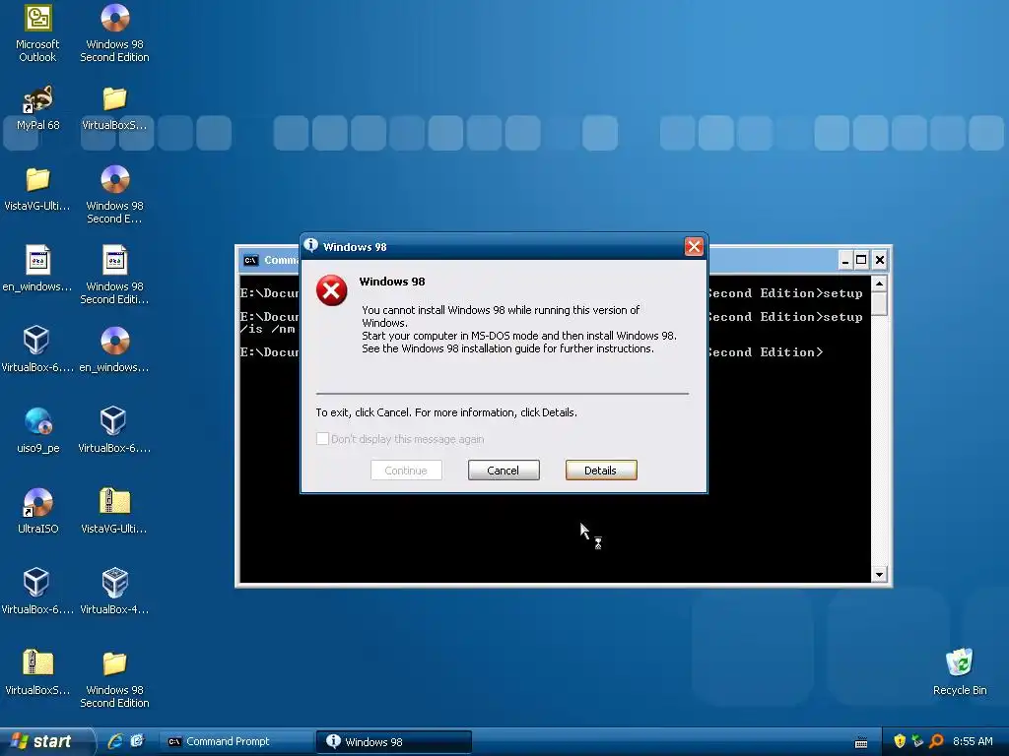Switch to Command Prompt taskbar button
Image resolution: width=1009 pixels, height=756 pixels.
click(235, 741)
